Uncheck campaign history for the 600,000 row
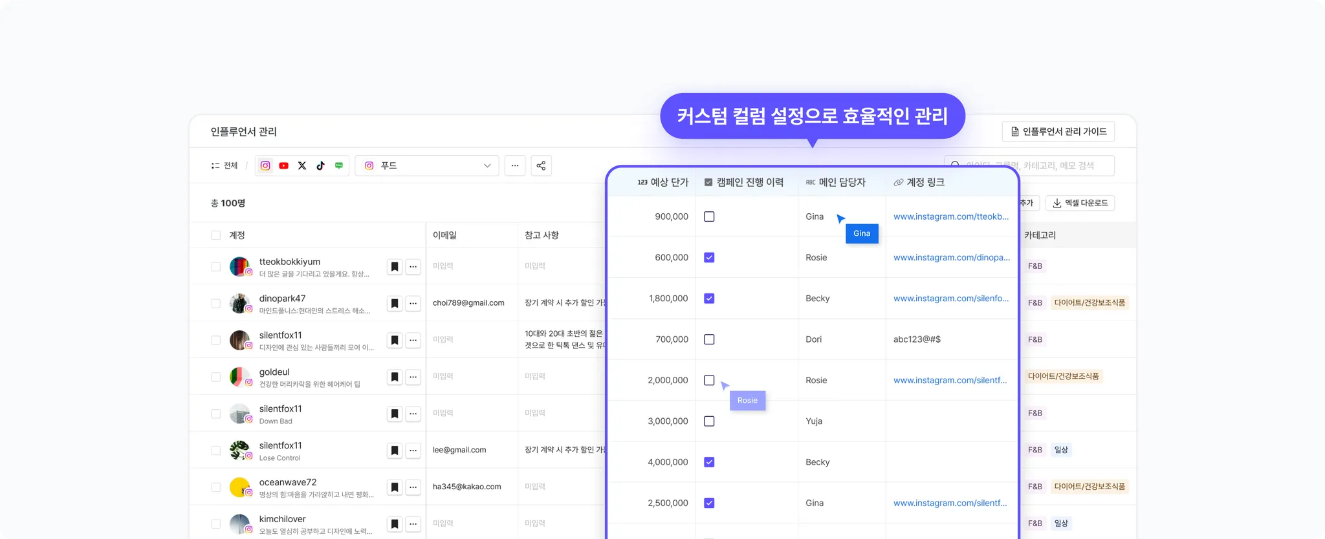 (709, 257)
